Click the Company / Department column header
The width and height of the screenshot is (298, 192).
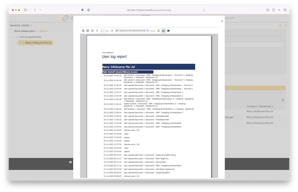pyautogui.click(x=259, y=106)
